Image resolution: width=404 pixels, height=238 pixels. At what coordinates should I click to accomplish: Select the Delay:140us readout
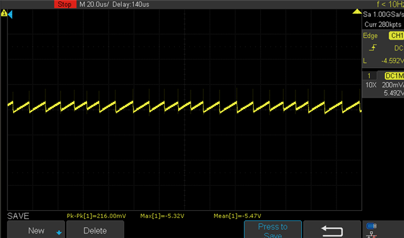(131, 4)
